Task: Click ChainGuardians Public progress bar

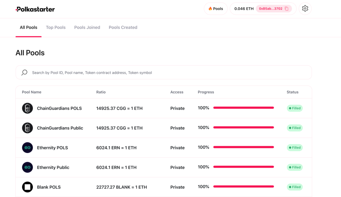Action: pos(243,127)
